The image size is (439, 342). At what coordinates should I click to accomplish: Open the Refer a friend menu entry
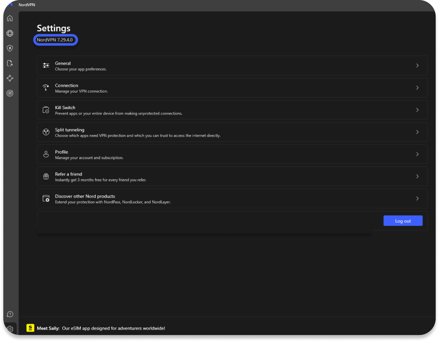232,176
